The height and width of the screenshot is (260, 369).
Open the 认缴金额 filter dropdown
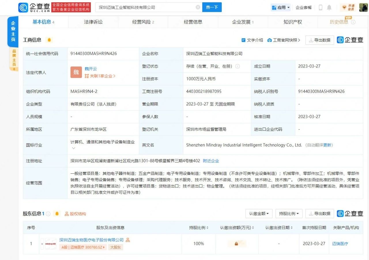[x=259, y=214]
